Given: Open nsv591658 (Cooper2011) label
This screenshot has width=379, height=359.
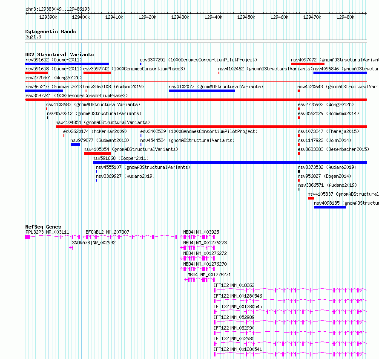Looking at the screenshot, I should pyautogui.click(x=54, y=69).
